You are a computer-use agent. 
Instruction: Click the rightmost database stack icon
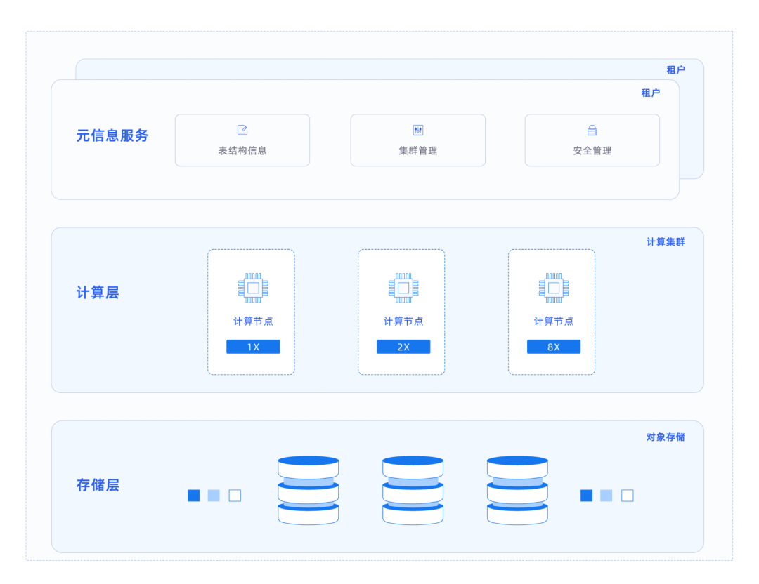pyautogui.click(x=517, y=490)
